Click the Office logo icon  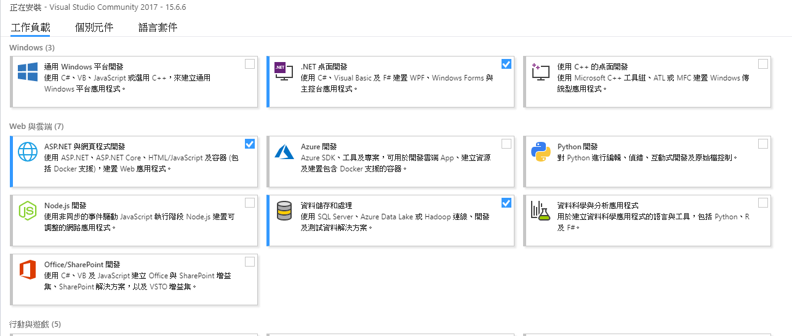pos(28,270)
